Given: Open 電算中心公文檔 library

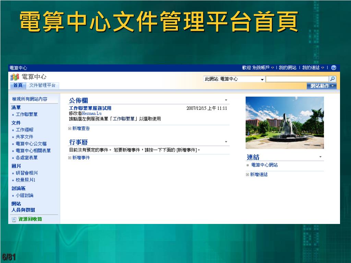Looking at the screenshot, I should (x=31, y=144).
